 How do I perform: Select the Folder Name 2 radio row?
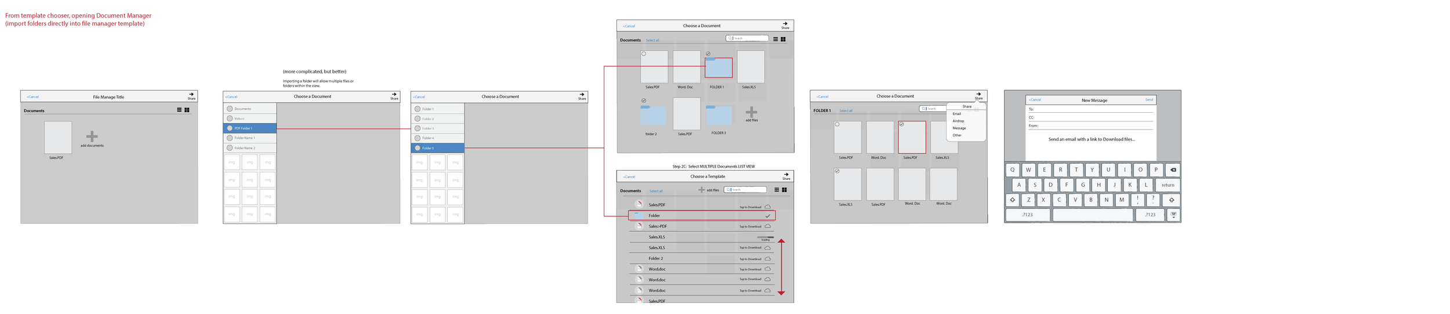pos(250,148)
